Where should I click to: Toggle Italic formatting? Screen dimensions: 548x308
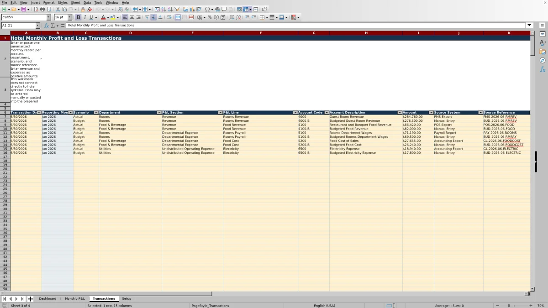pyautogui.click(x=84, y=17)
